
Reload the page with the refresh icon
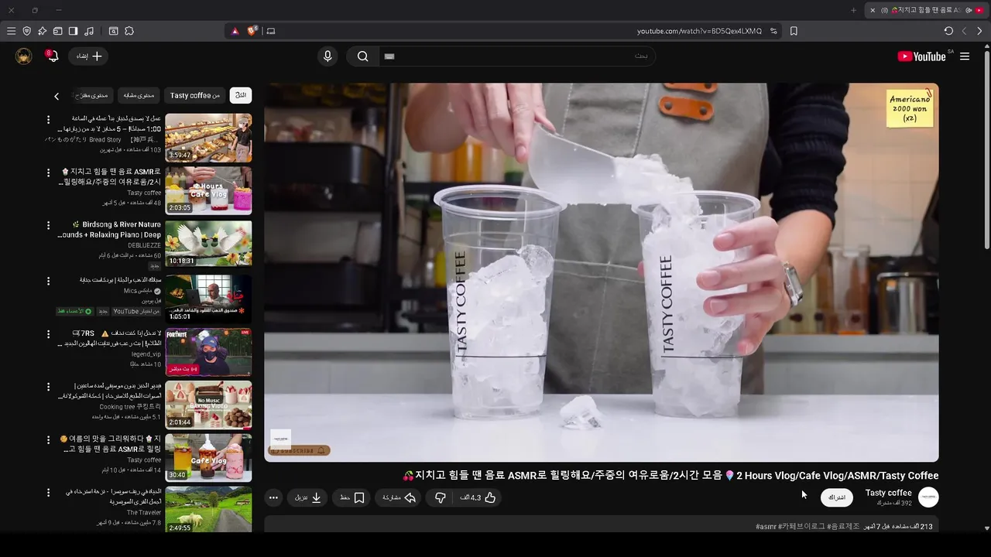pyautogui.click(x=948, y=31)
